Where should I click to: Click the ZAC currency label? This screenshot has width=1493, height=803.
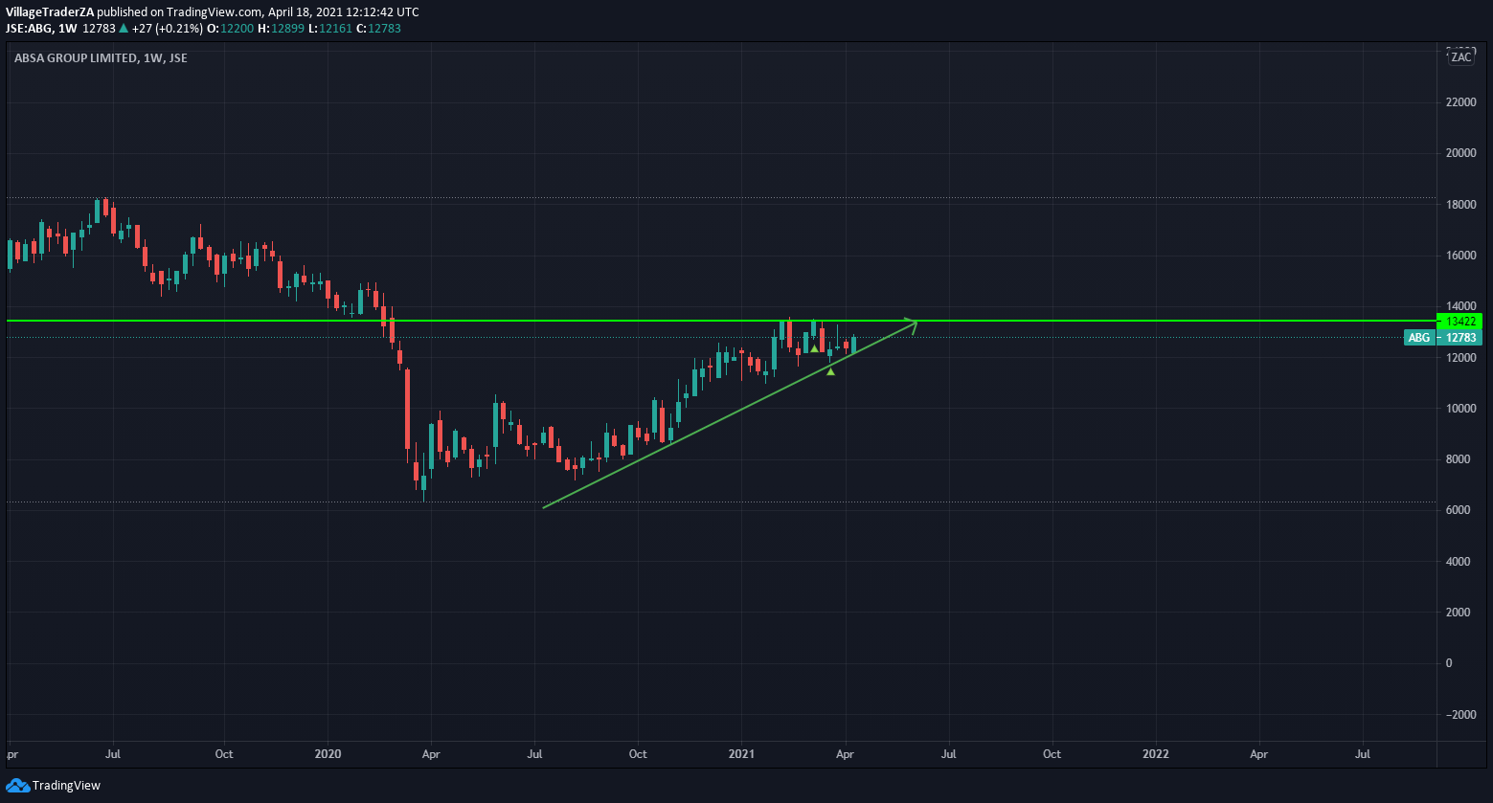click(1460, 57)
